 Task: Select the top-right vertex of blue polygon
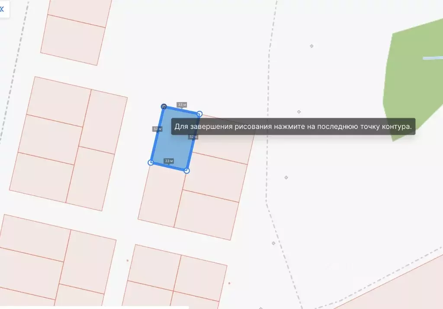point(199,114)
